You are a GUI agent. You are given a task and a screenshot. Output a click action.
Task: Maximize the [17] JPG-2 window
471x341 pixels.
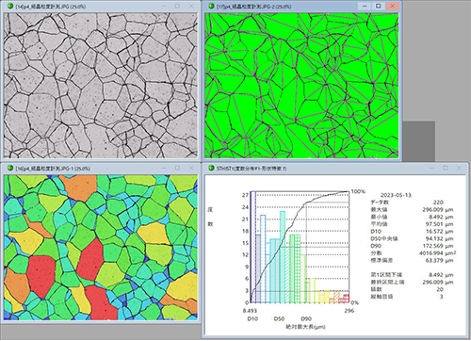379,6
